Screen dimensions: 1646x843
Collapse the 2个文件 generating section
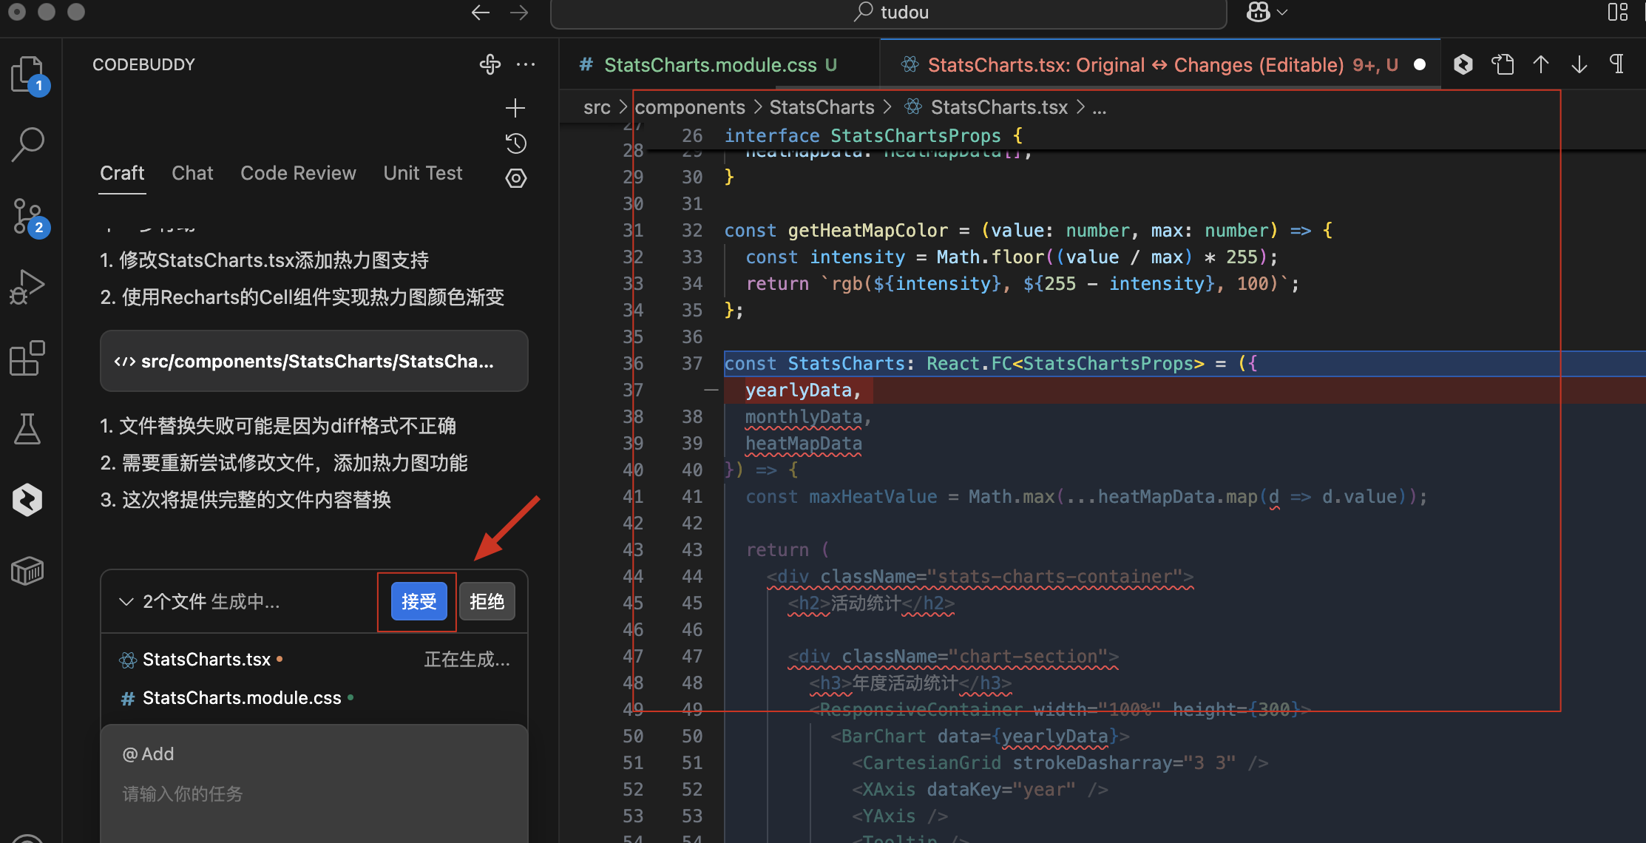tap(126, 601)
